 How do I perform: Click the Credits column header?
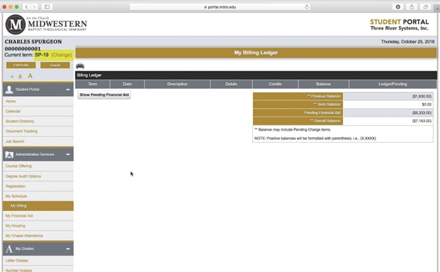pos(275,84)
